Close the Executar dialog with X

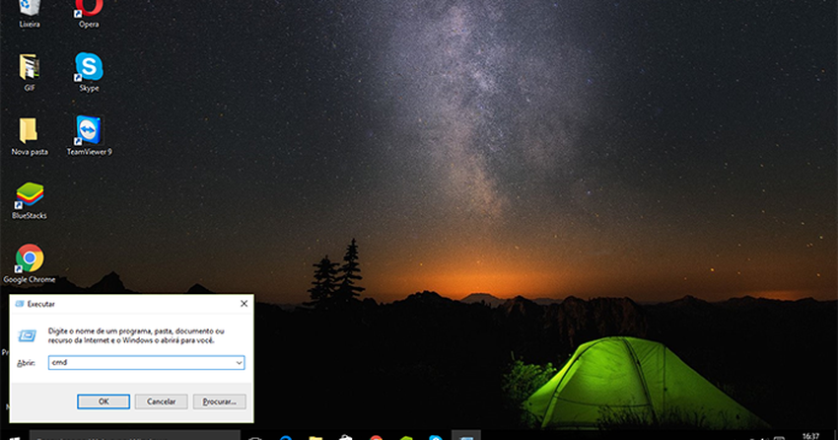click(244, 304)
